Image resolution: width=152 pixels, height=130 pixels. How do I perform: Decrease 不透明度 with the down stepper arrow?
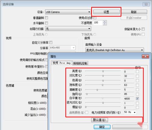(105, 24)
